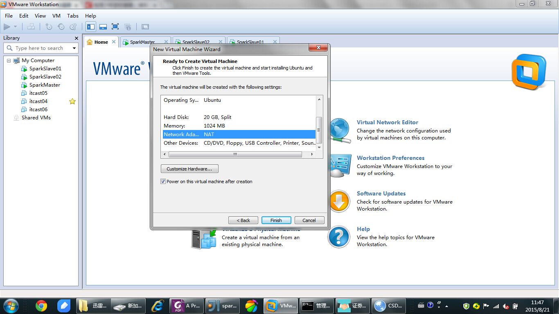Open Internet Explorer from the taskbar
The width and height of the screenshot is (559, 314).
coord(158,305)
